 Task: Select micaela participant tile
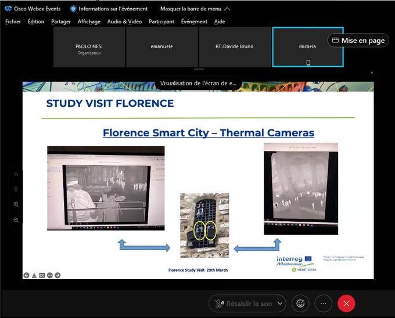[x=308, y=47]
